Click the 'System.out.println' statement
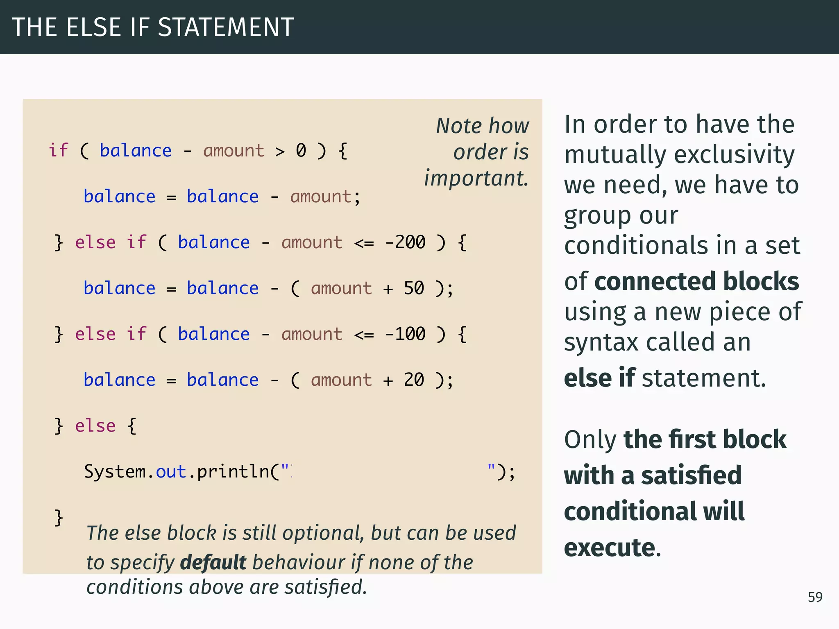 tap(299, 472)
